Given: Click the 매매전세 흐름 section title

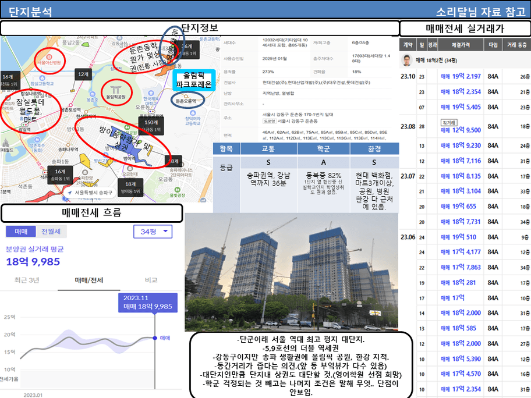Looking at the screenshot, I should coord(91,213).
